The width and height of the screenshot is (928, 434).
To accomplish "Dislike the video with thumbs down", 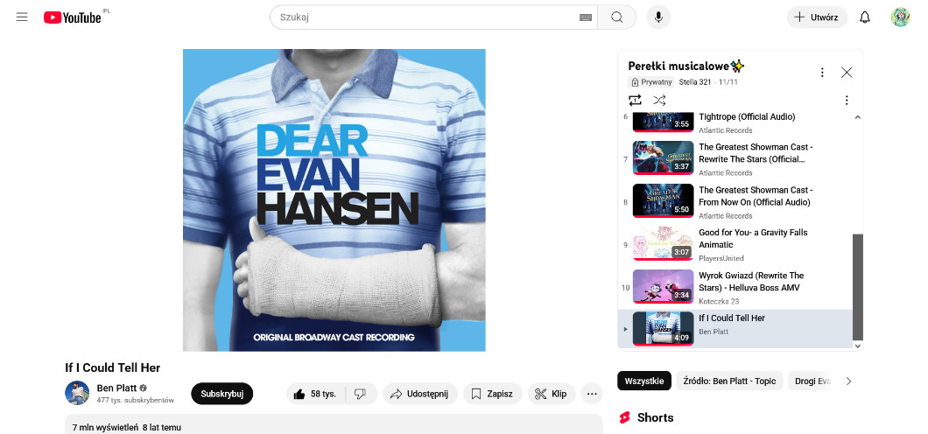I will [360, 394].
